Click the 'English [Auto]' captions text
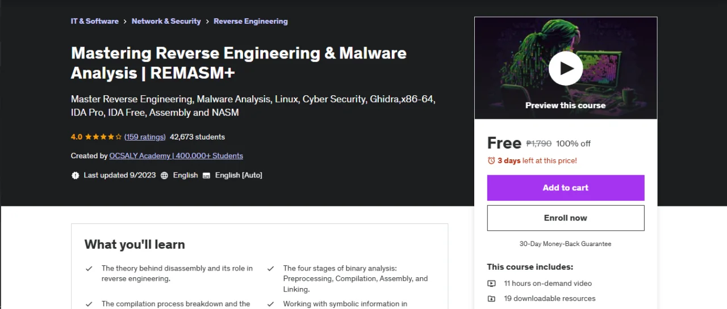This screenshot has height=309, width=727. pyautogui.click(x=239, y=175)
